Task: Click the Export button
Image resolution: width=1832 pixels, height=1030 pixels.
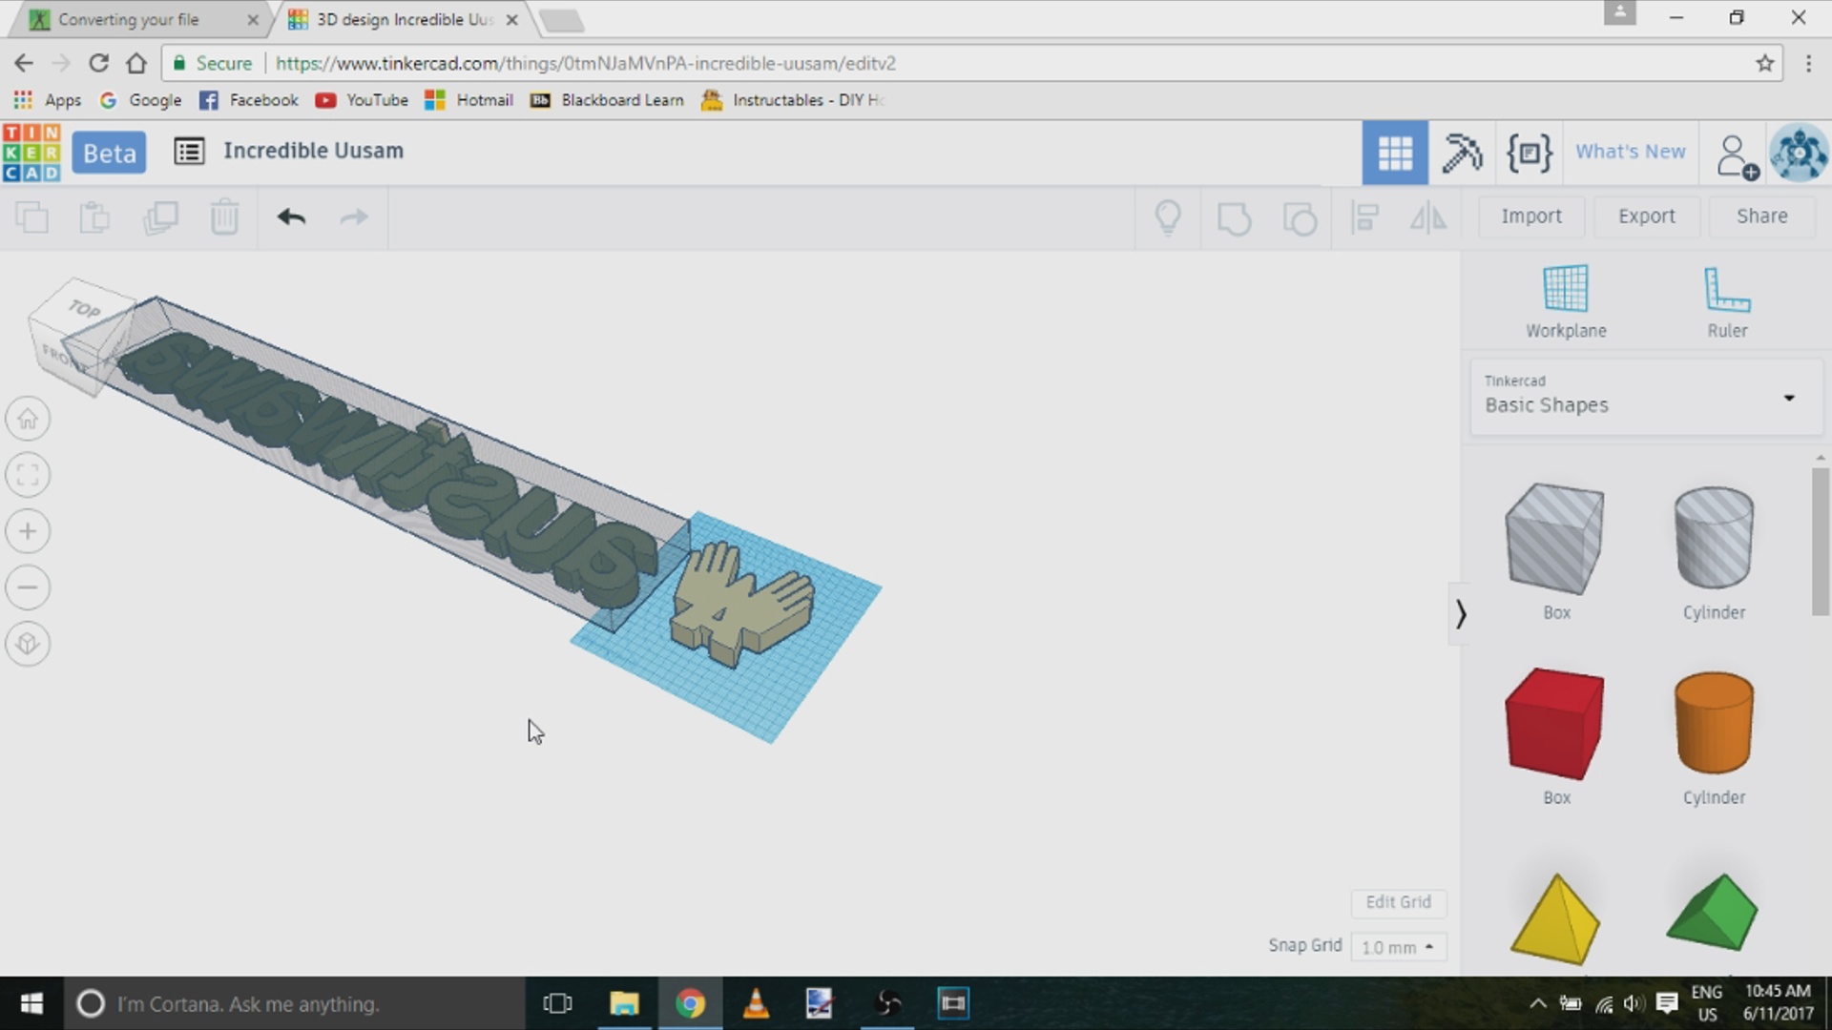Action: [x=1646, y=216]
